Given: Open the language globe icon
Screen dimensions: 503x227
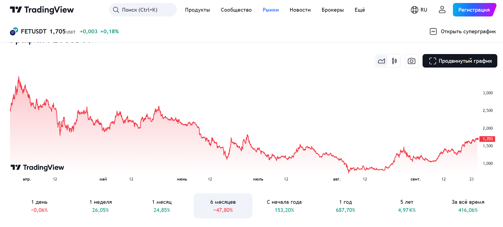Looking at the screenshot, I should [414, 10].
